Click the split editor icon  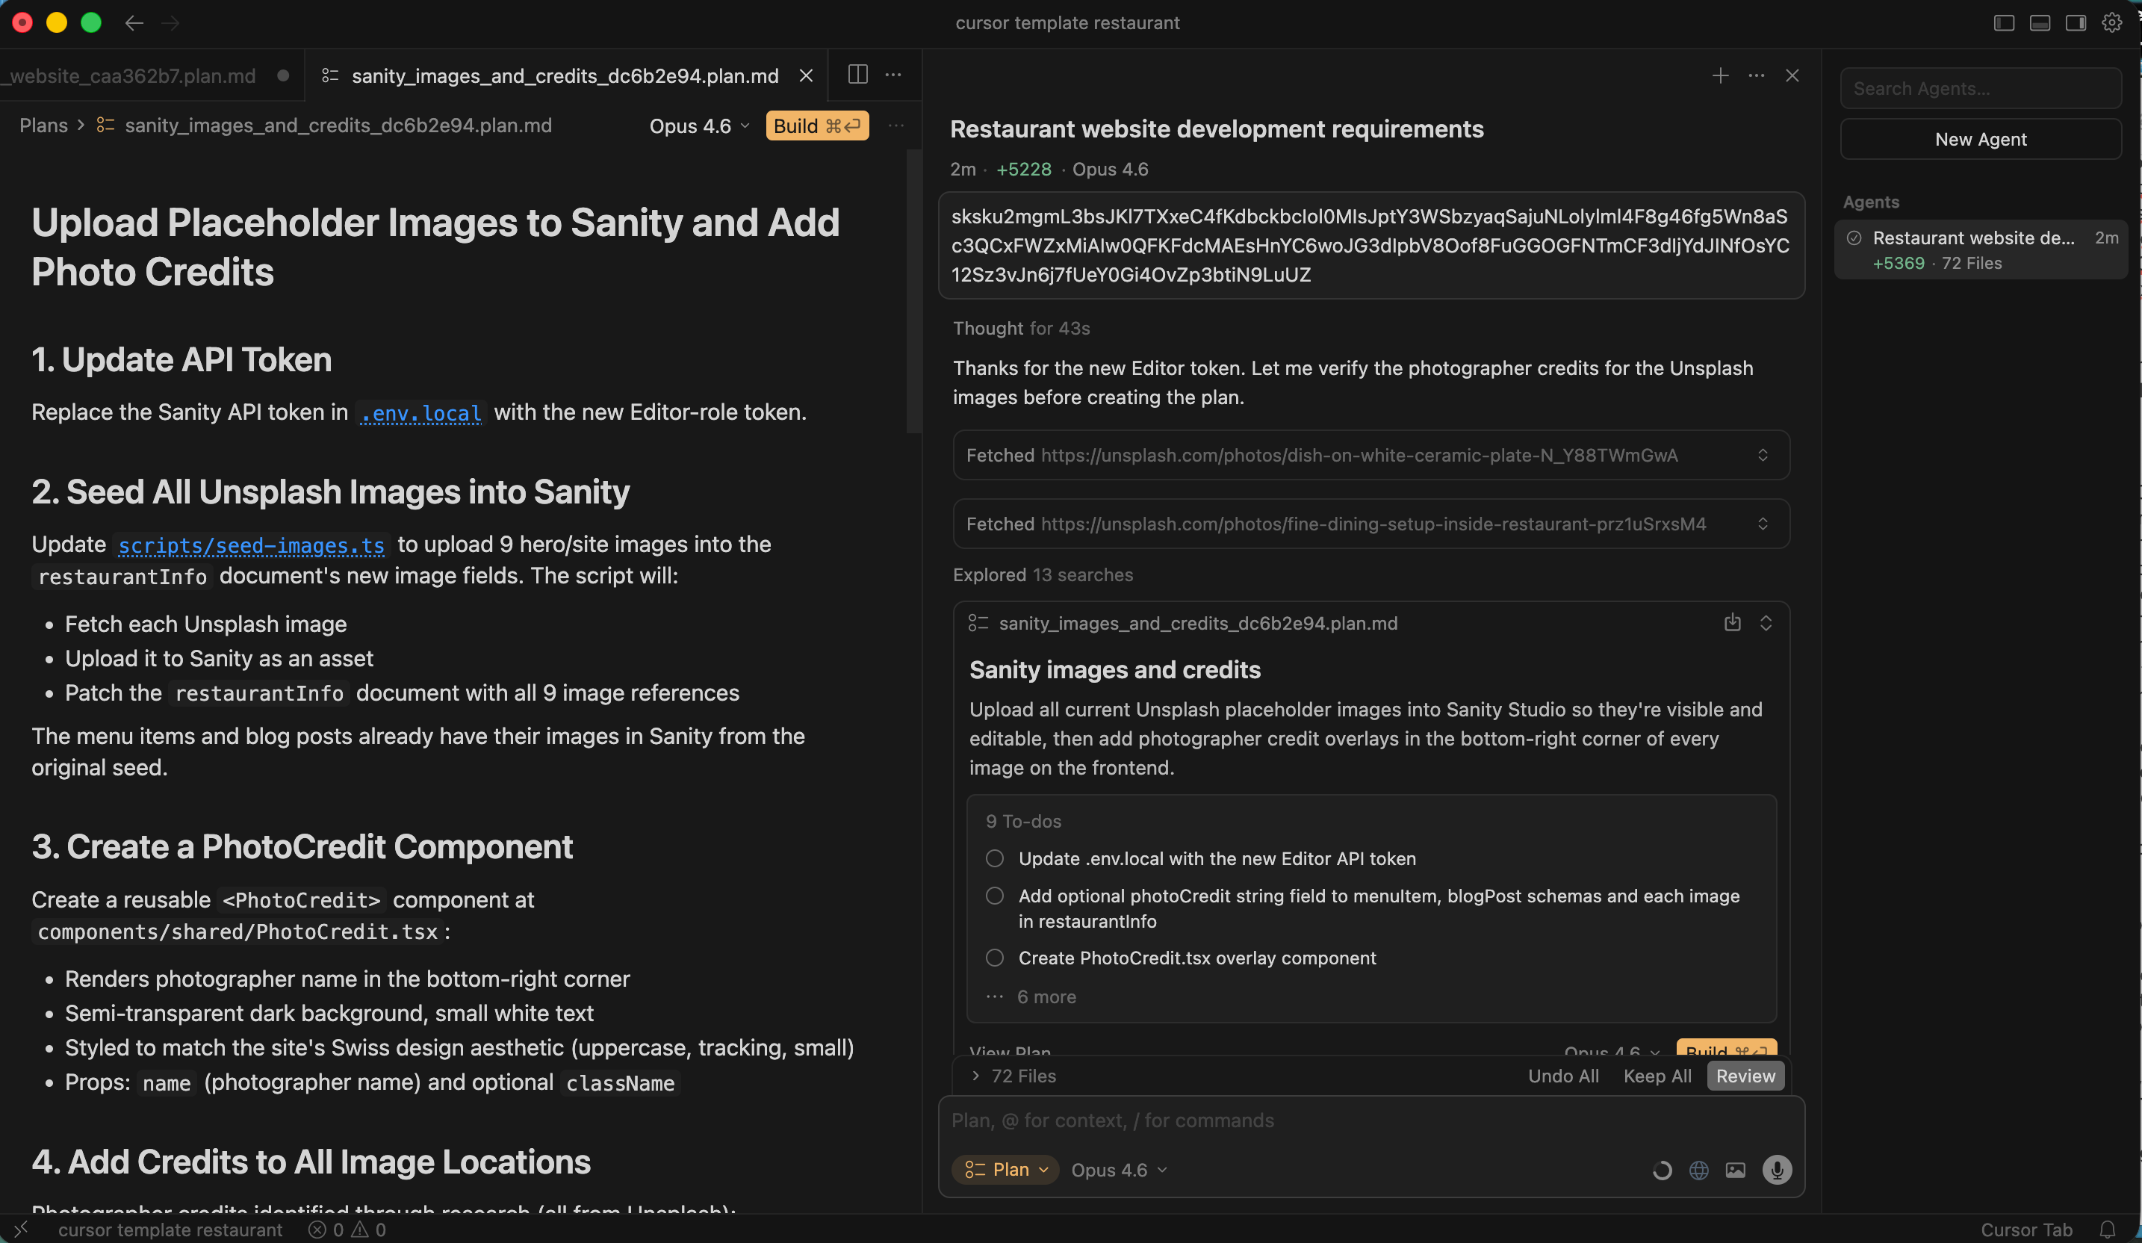857,75
